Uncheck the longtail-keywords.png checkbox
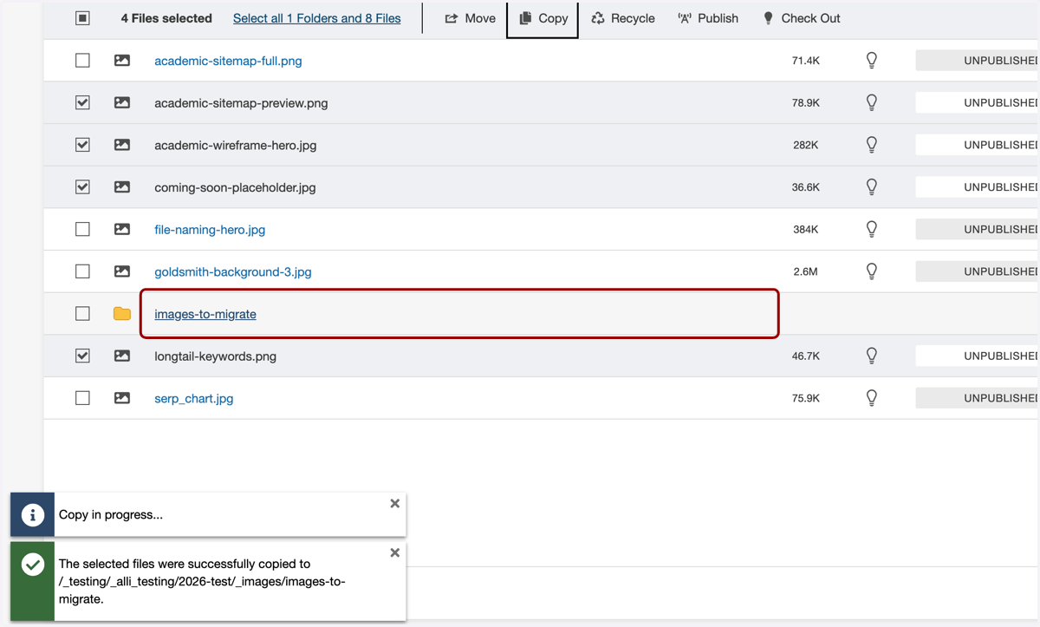The width and height of the screenshot is (1040, 627). (82, 356)
